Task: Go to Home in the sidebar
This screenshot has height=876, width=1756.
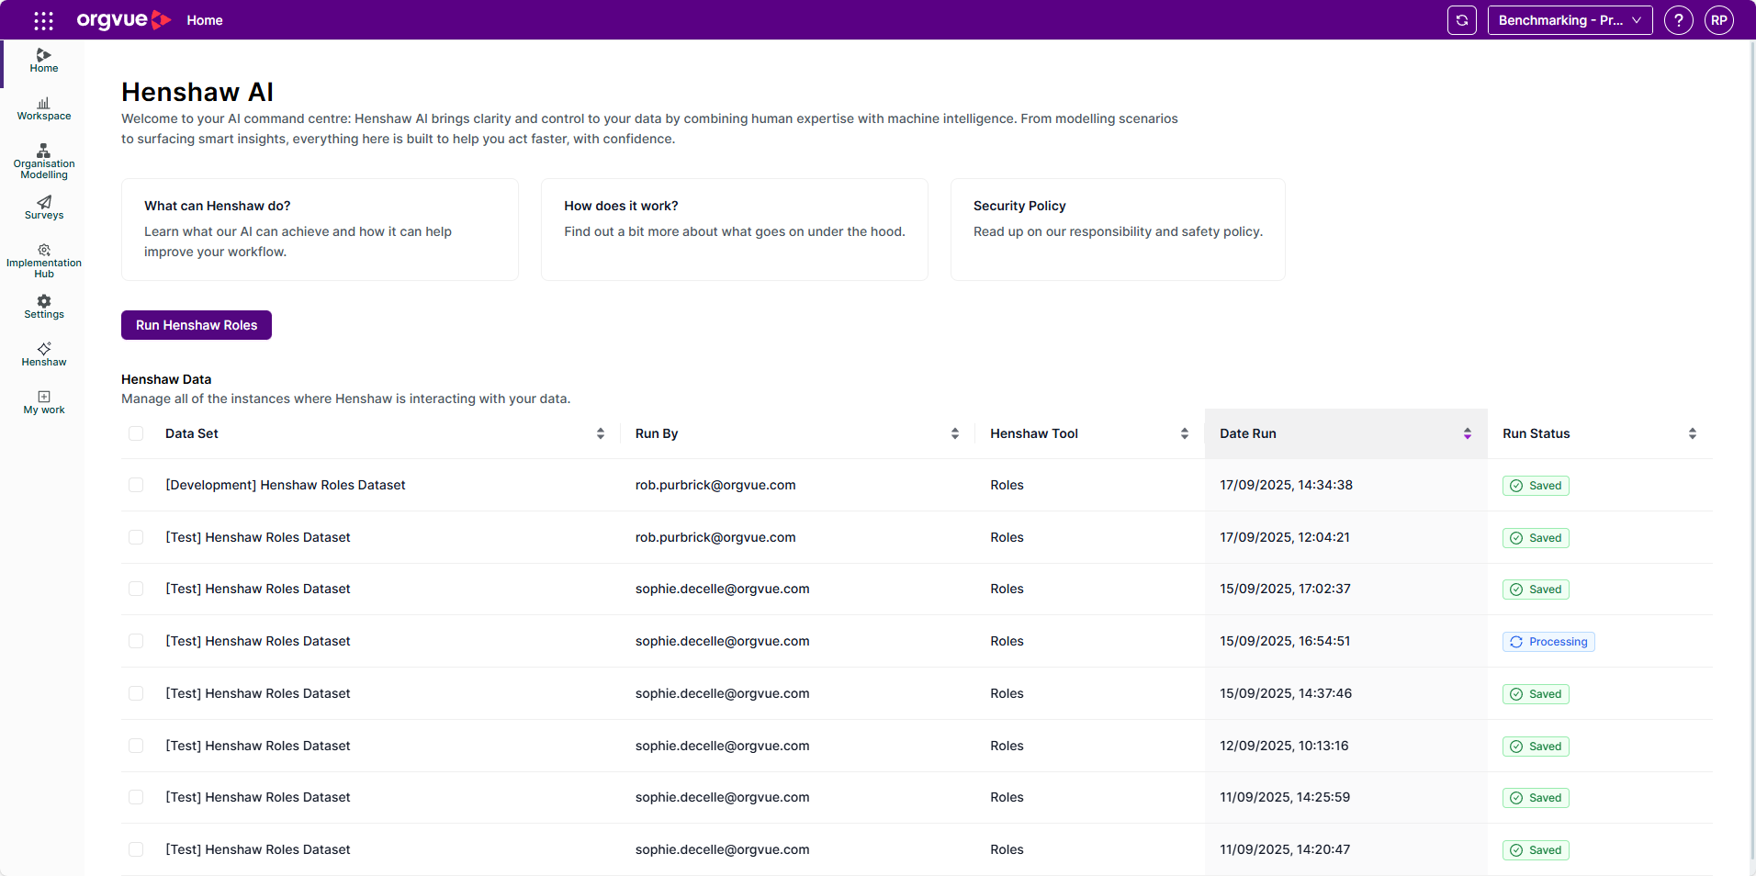Action: [x=44, y=61]
